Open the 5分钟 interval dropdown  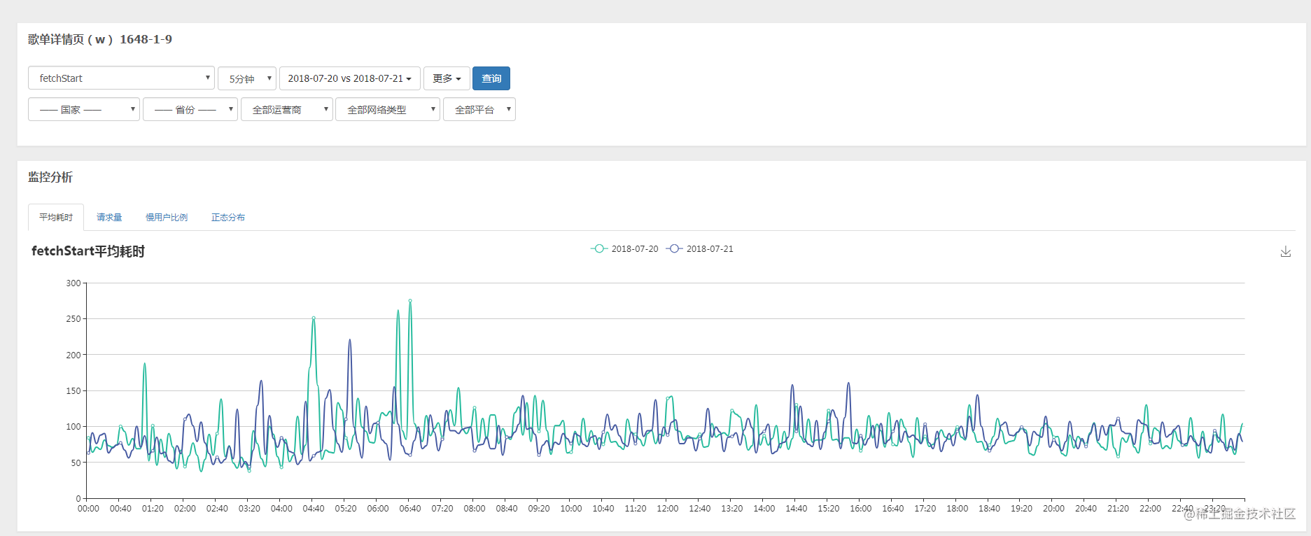click(247, 78)
